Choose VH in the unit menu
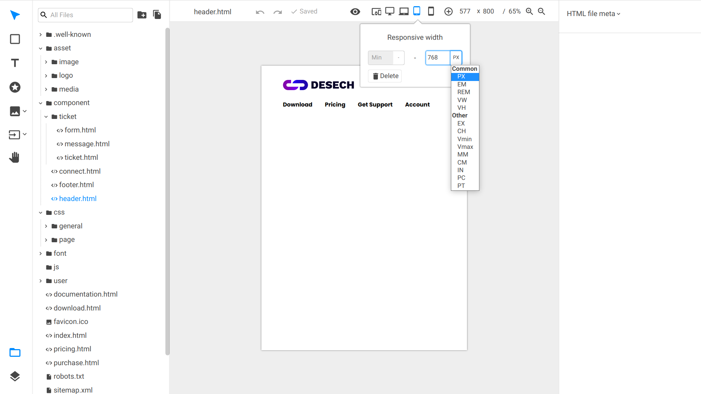Screen dimensions: 701x394 (x=461, y=108)
